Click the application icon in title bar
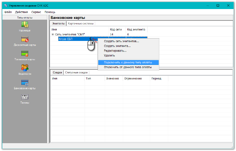 [6, 6]
